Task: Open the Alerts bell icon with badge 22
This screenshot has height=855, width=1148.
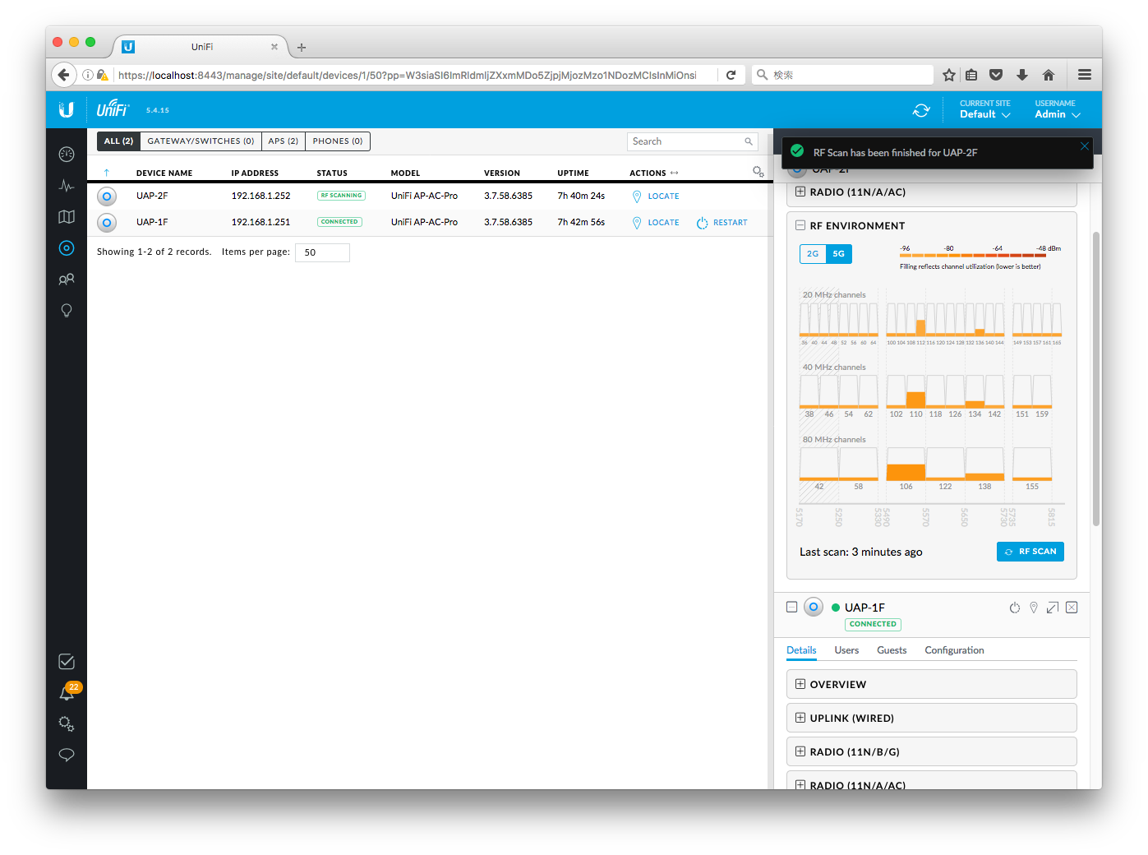Action: (67, 693)
